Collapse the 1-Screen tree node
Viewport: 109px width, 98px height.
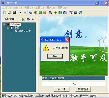point(4,24)
